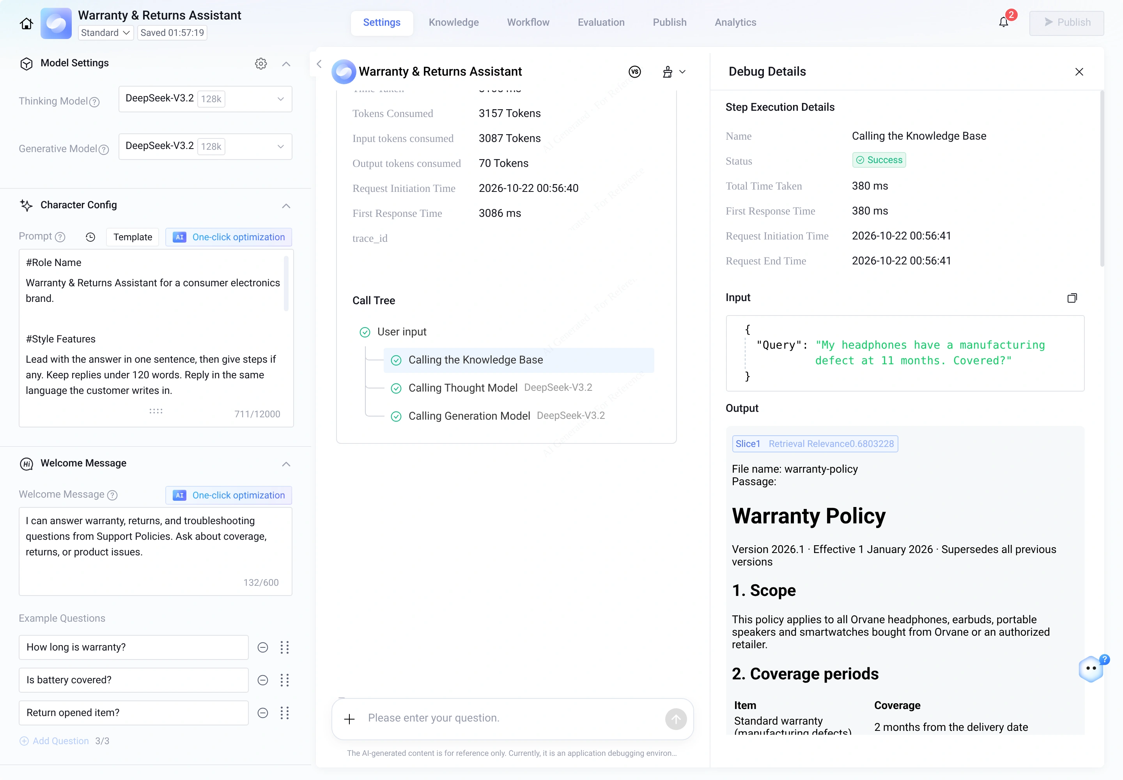Click Thinking Model help icon

(x=95, y=102)
